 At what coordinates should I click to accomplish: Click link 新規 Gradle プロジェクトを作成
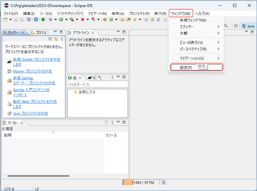[x=37, y=62]
